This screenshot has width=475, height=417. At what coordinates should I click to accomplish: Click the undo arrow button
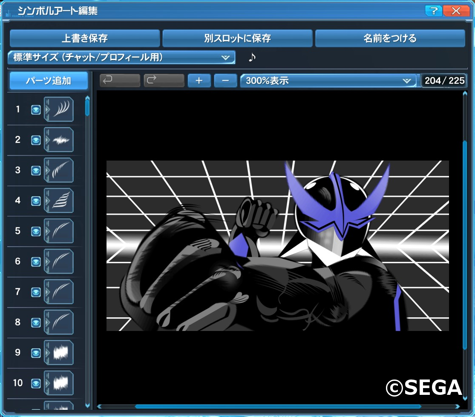click(x=120, y=81)
